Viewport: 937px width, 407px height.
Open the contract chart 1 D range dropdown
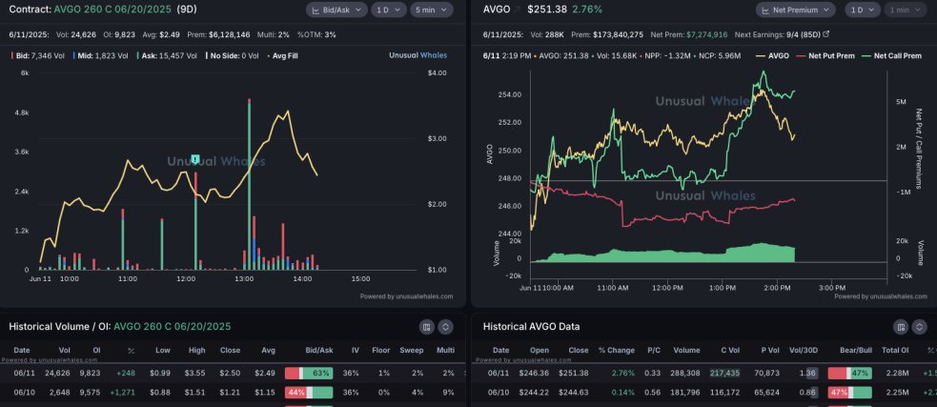pos(388,10)
